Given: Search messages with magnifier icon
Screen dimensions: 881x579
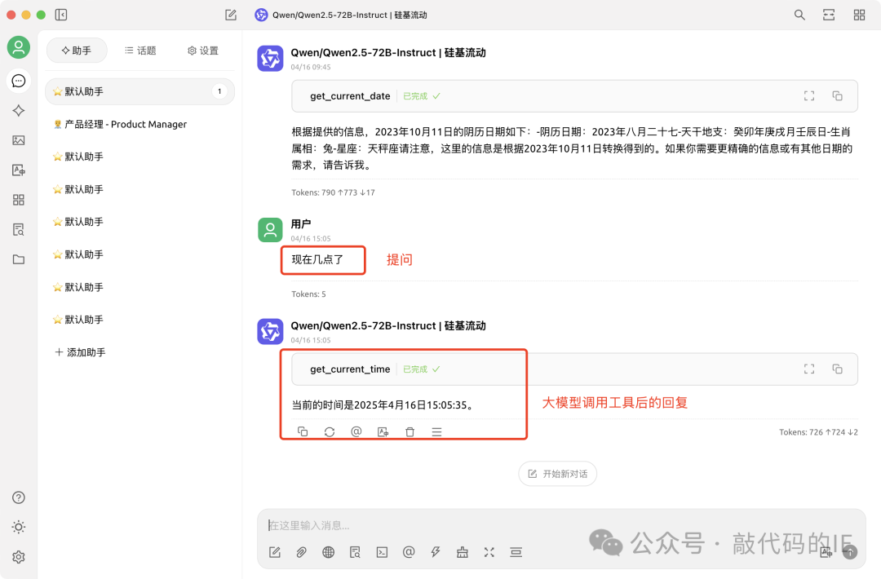Looking at the screenshot, I should (799, 15).
